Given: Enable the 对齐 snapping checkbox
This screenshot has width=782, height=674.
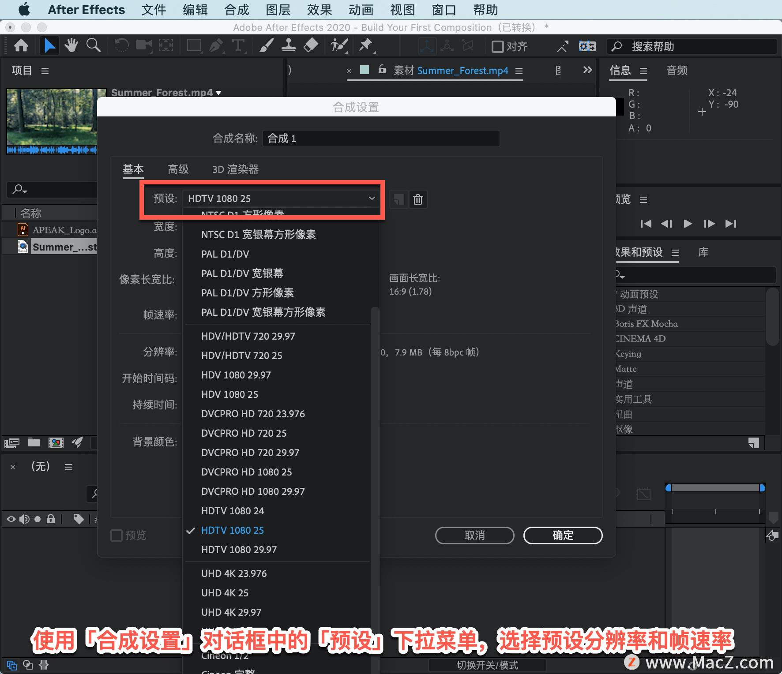Looking at the screenshot, I should (x=497, y=46).
